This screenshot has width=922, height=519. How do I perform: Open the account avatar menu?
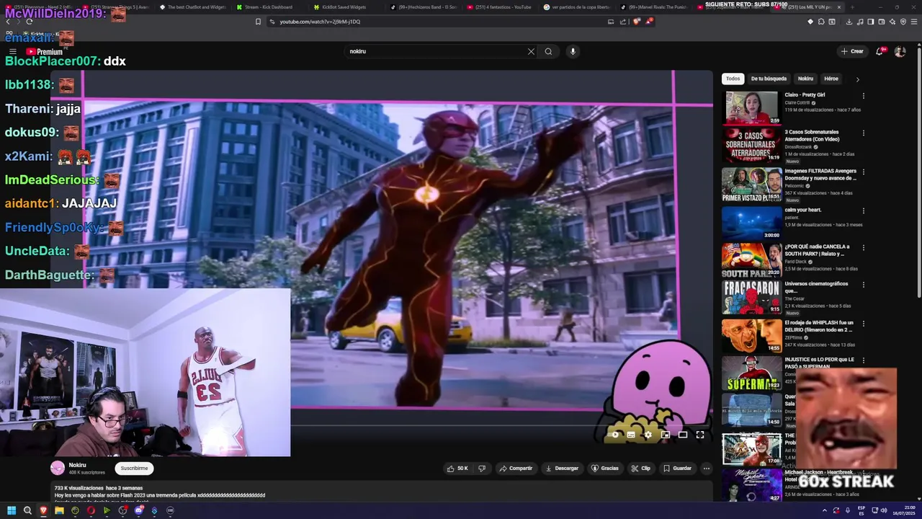click(900, 51)
